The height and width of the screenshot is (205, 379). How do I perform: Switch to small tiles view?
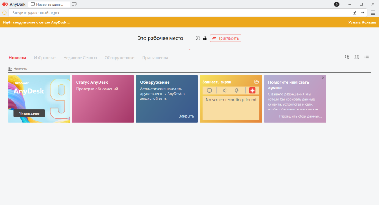click(357, 57)
